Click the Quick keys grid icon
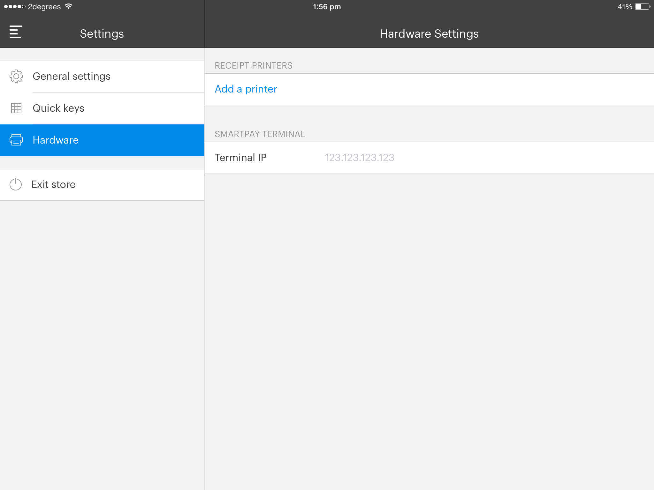This screenshot has width=654, height=490. click(x=16, y=108)
